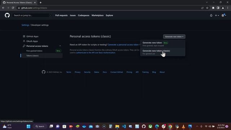
Task: Open the taskbar clock and date
Action: [x=221, y=126]
